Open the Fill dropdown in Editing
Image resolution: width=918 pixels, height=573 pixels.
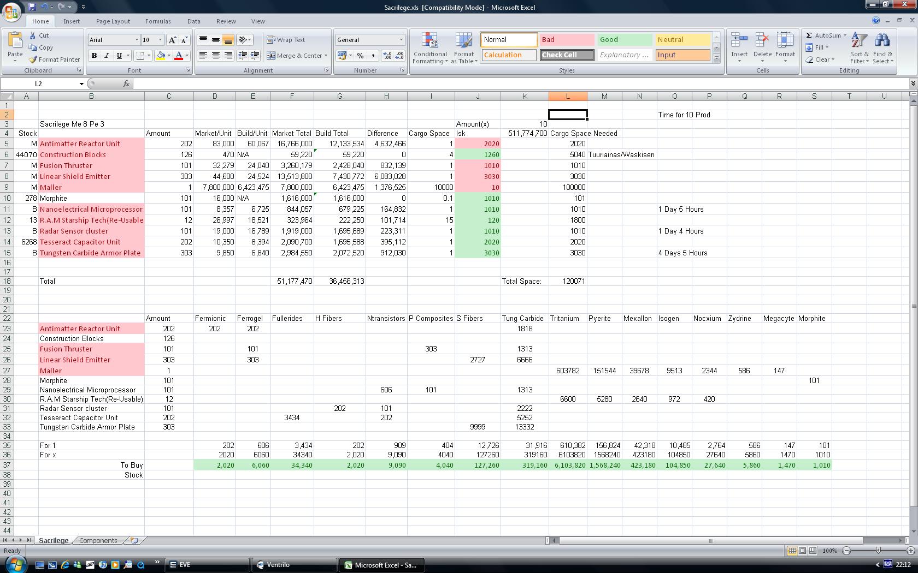point(817,47)
